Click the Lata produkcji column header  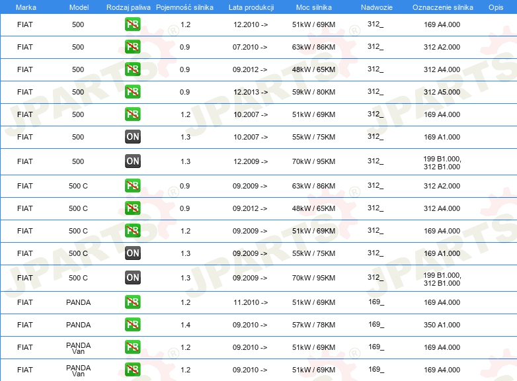coord(251,7)
